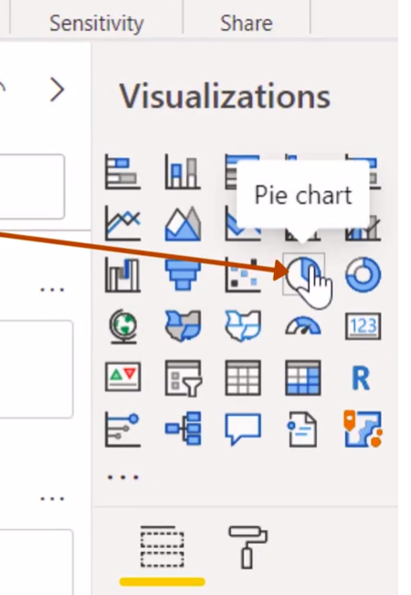Add the globe map visual
The height and width of the screenshot is (595, 411).
122,326
